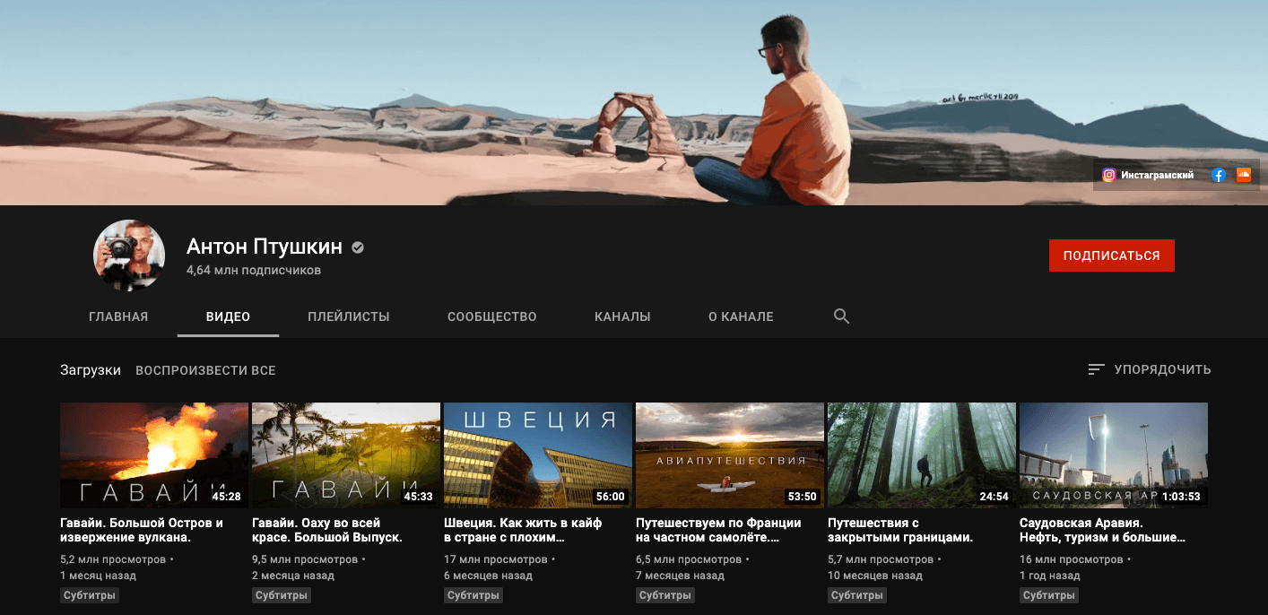Click the channel avatar with camera
This screenshot has height=615, width=1268.
click(130, 256)
